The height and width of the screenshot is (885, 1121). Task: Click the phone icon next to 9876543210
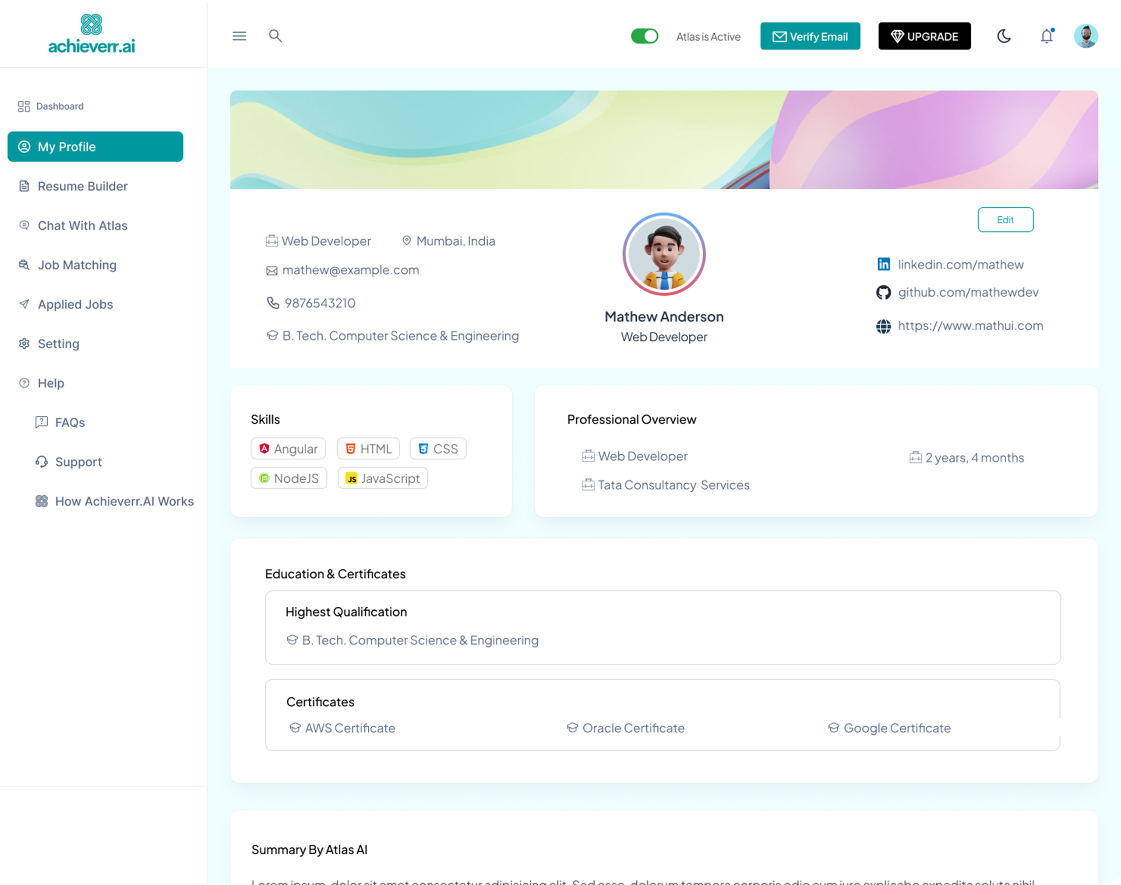[x=273, y=303]
